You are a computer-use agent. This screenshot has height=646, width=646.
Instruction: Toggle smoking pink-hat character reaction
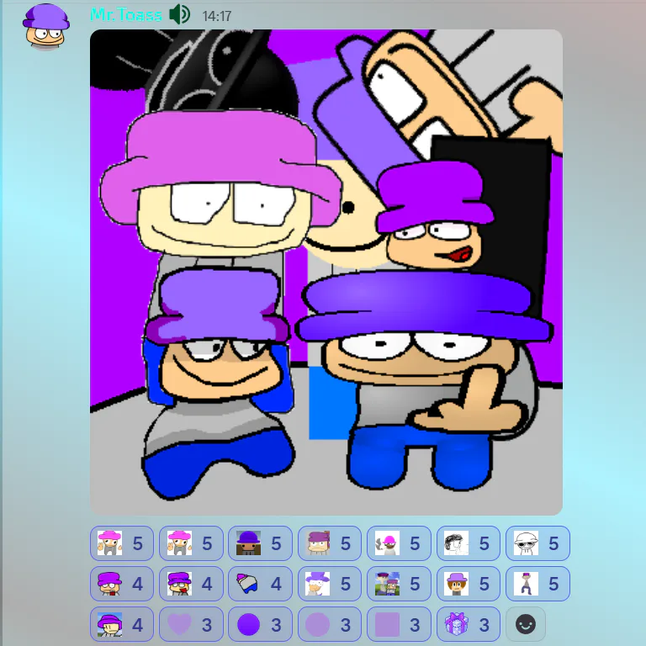point(399,543)
